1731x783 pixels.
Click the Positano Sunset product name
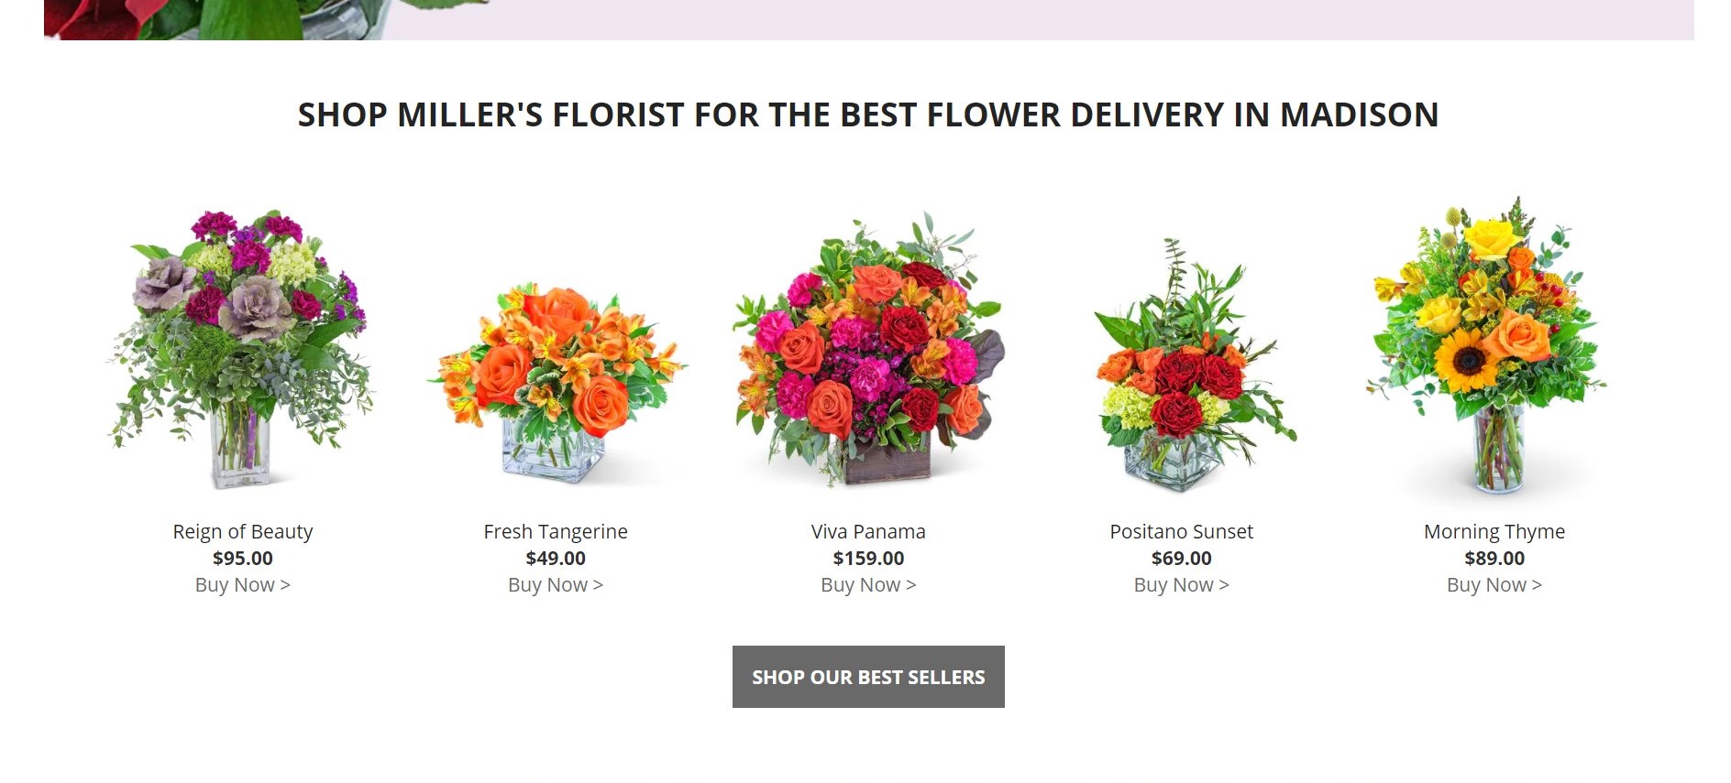pos(1181,531)
